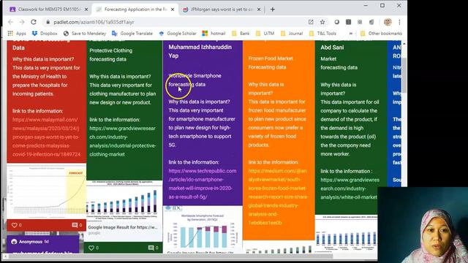Viewport: 468px width, 263px height.
Task: Open grandviewresearch white oil market link
Action: pos(350,188)
